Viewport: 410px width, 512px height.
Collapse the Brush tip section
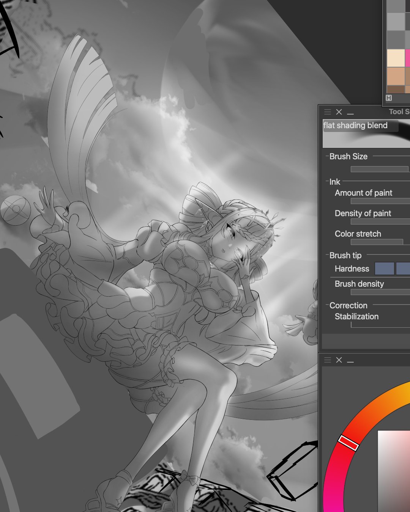[327, 255]
